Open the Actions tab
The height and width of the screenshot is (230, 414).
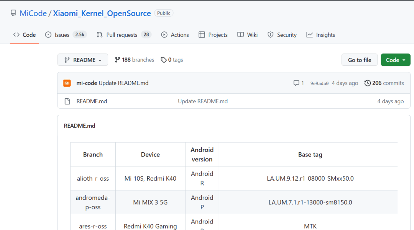(x=175, y=35)
